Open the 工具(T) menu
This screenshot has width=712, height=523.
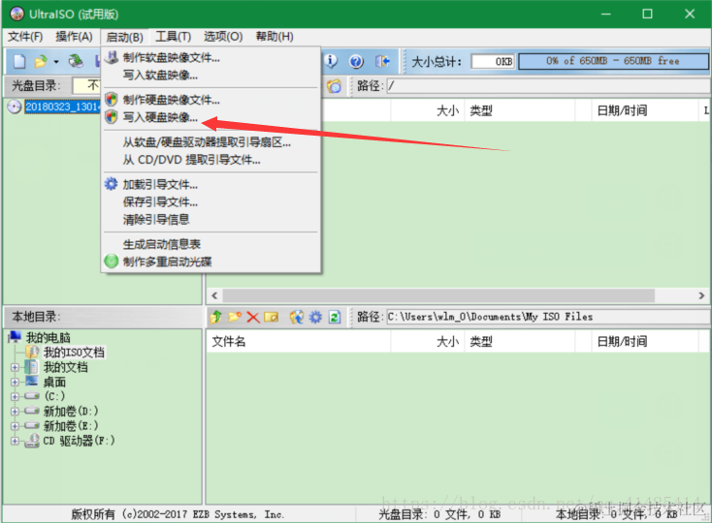(173, 36)
